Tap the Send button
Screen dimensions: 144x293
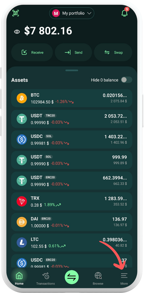(73, 52)
